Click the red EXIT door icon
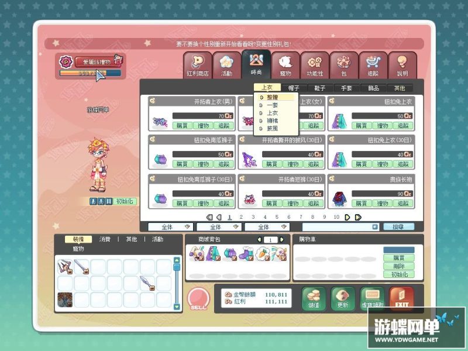 (x=401, y=298)
